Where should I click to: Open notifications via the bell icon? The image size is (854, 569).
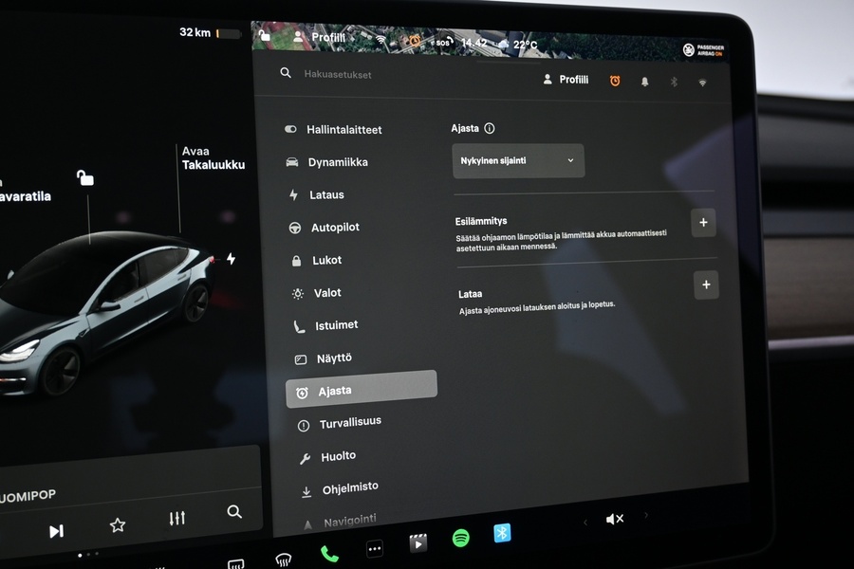coord(644,82)
